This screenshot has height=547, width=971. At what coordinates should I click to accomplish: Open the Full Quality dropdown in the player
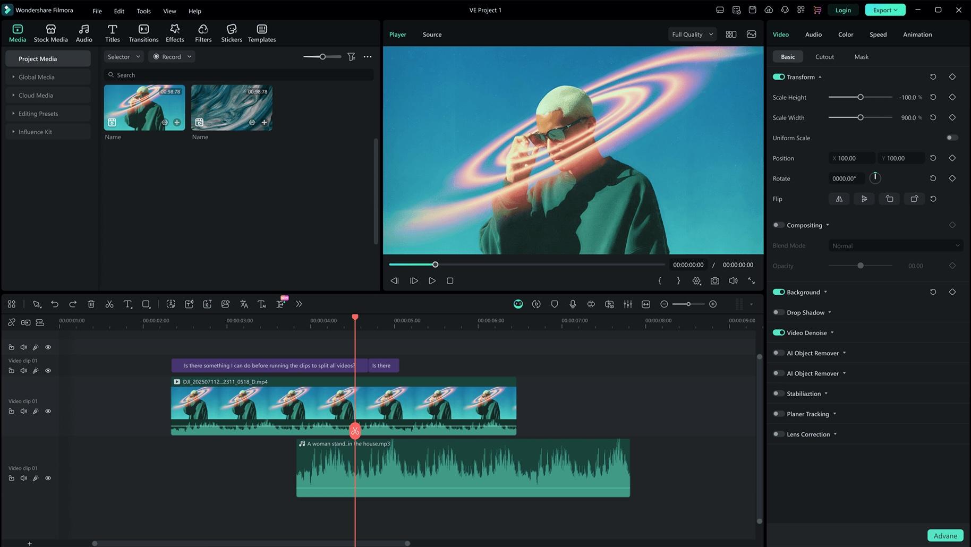pos(691,34)
